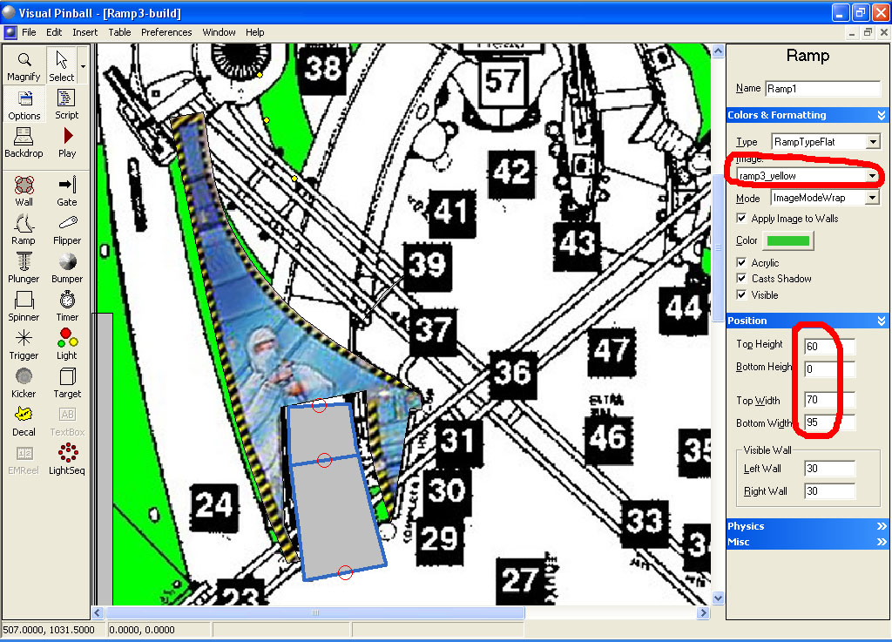Pick the Bumper tool icon
The width and height of the screenshot is (892, 642).
click(x=67, y=267)
